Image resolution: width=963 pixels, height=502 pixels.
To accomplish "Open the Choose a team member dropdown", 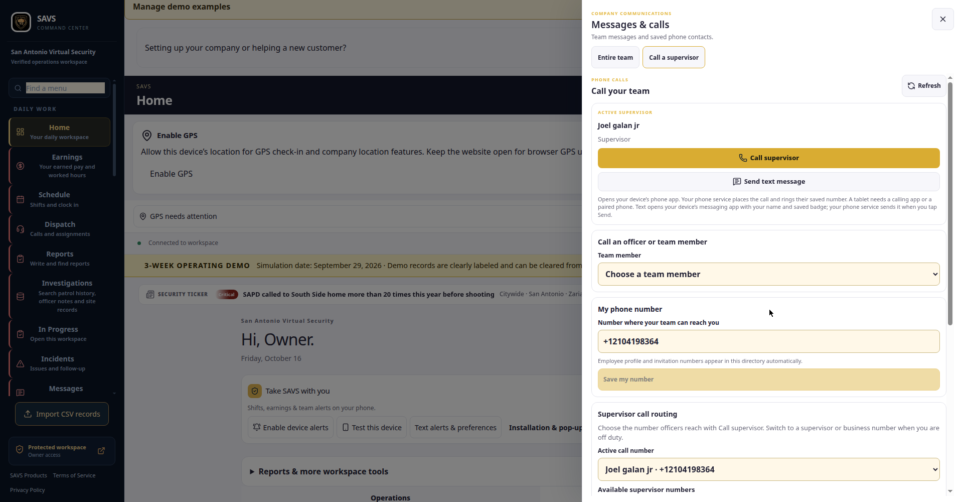I will [x=768, y=274].
